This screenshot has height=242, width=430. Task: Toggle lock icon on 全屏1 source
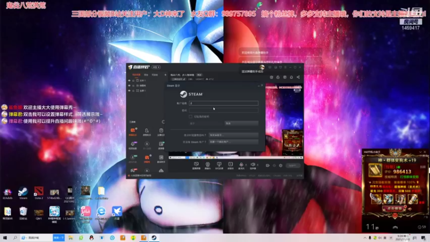click(133, 90)
